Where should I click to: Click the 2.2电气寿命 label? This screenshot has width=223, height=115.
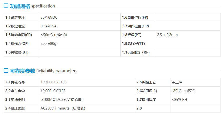tap(15, 91)
